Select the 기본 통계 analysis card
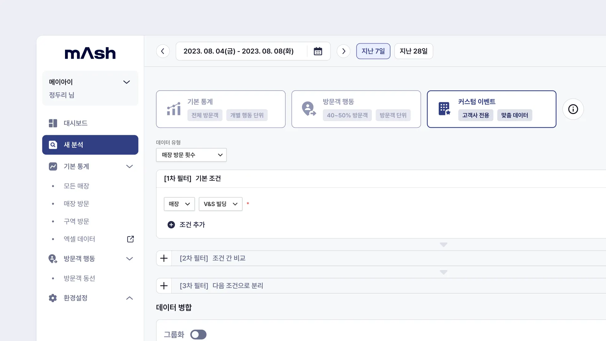The width and height of the screenshot is (606, 341). click(x=221, y=109)
